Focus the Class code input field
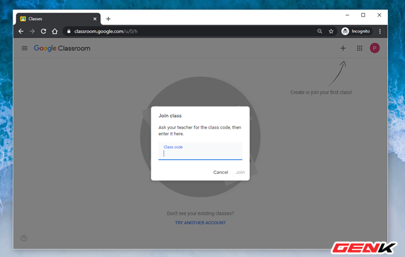This screenshot has height=257, width=405. [200, 153]
